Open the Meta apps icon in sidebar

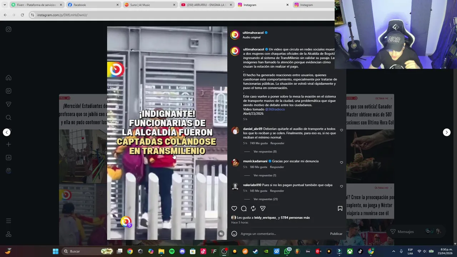[9, 234]
